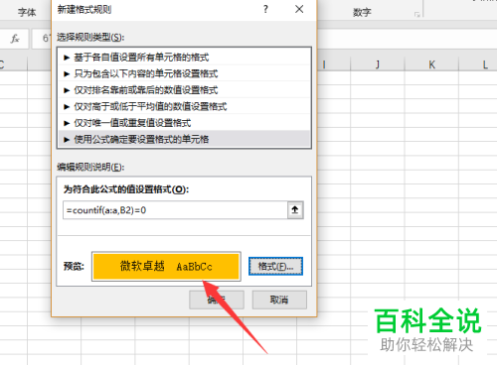Click the formula input field with countif formula

(175, 210)
